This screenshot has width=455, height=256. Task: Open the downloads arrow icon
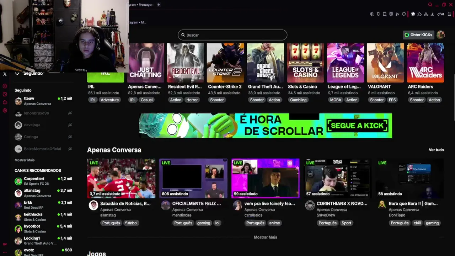[x=432, y=14]
